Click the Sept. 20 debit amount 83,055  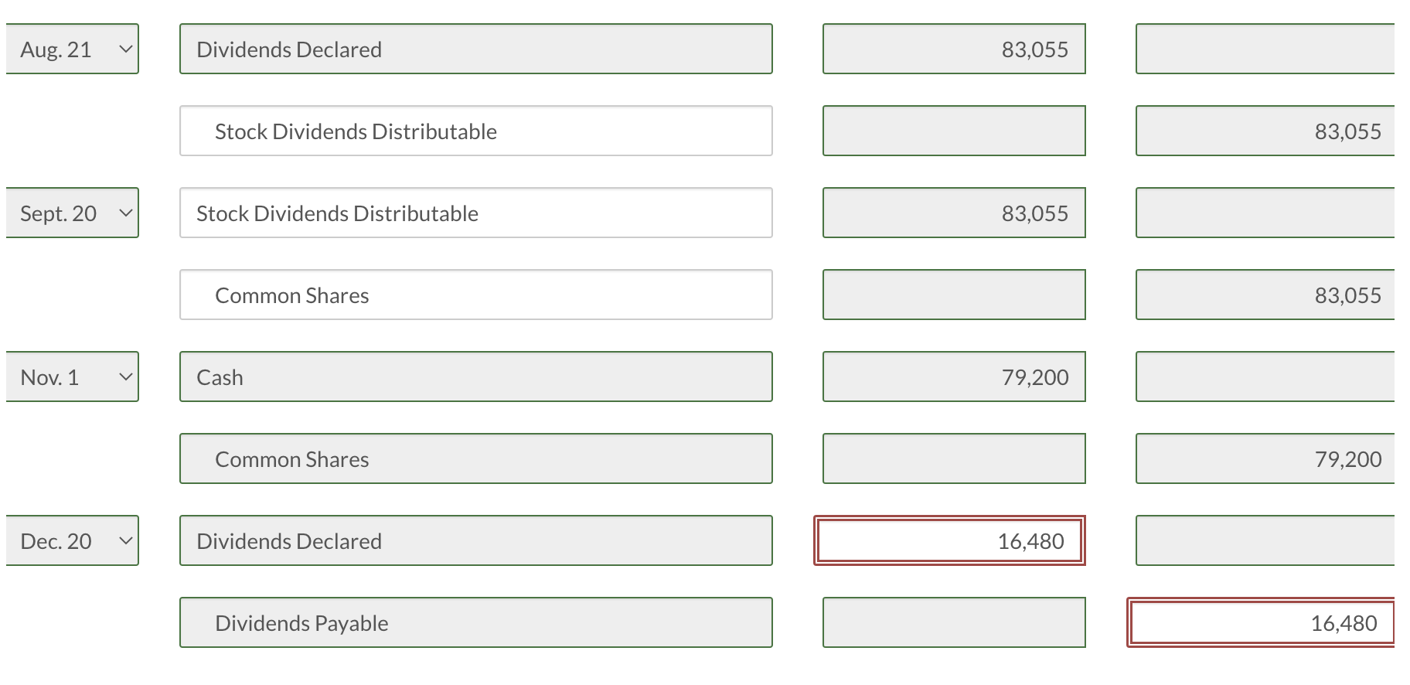tap(955, 213)
